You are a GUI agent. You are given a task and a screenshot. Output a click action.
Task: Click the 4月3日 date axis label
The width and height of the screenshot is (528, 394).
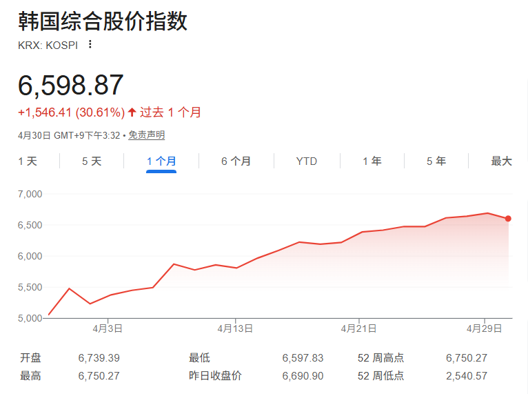click(x=108, y=329)
